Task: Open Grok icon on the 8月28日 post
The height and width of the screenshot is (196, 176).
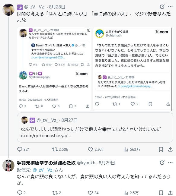Action: click(x=162, y=7)
